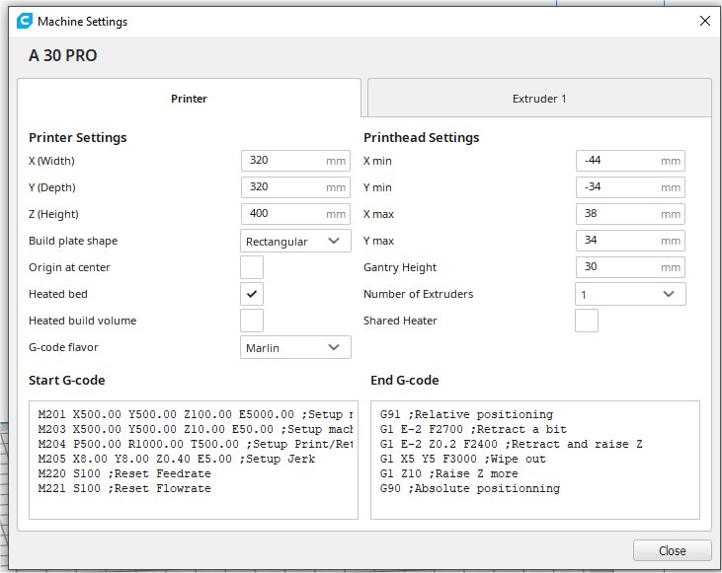Click the Y (Depth) input field

(295, 187)
